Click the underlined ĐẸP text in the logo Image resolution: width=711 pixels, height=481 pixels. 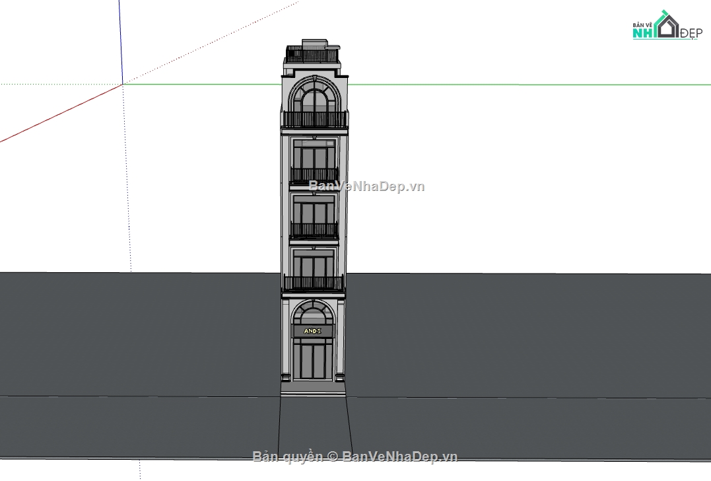click(692, 32)
